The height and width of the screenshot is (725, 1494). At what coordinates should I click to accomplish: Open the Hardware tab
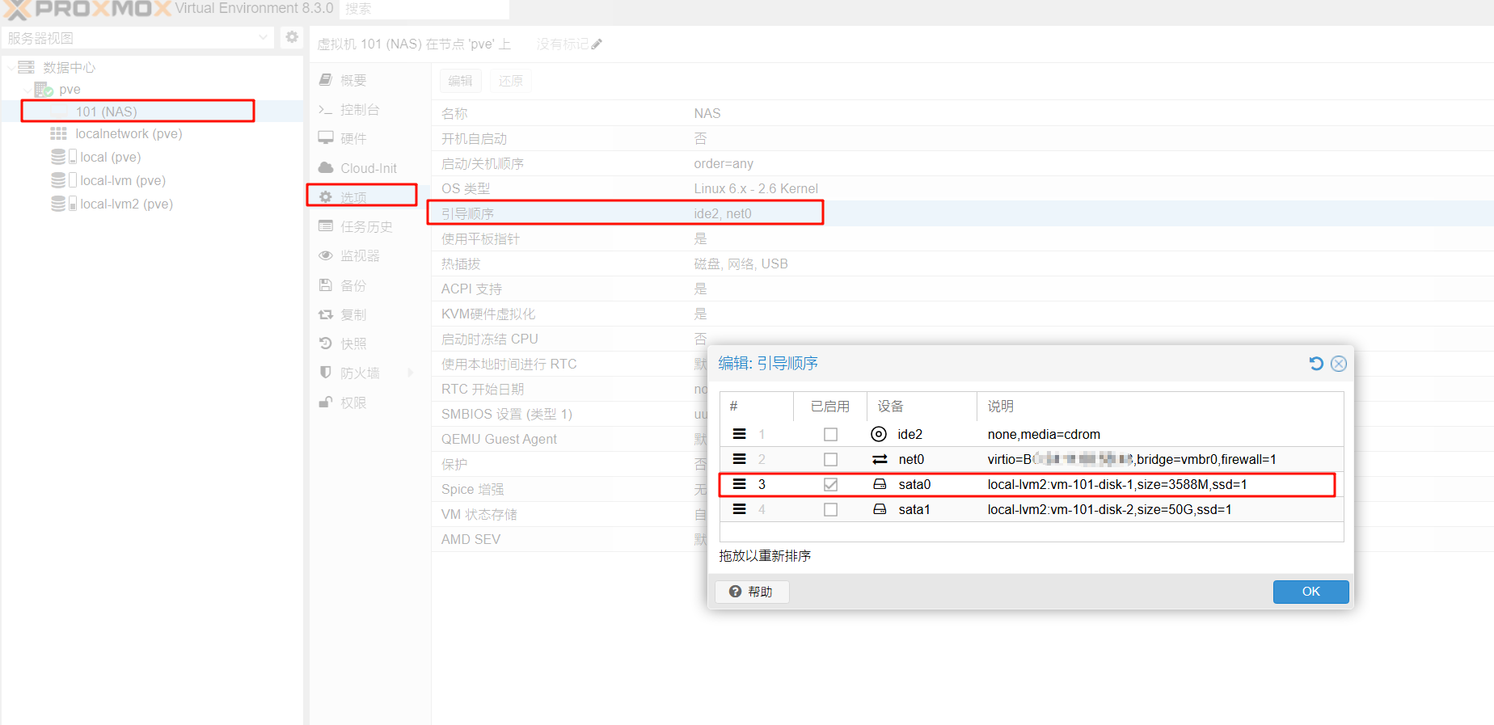point(352,139)
